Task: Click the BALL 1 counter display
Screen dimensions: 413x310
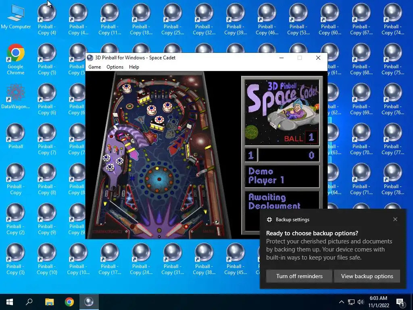Action: pyautogui.click(x=301, y=138)
